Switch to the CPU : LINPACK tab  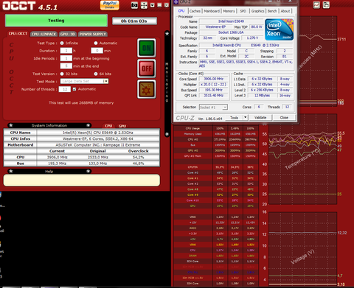pyautogui.click(x=44, y=34)
